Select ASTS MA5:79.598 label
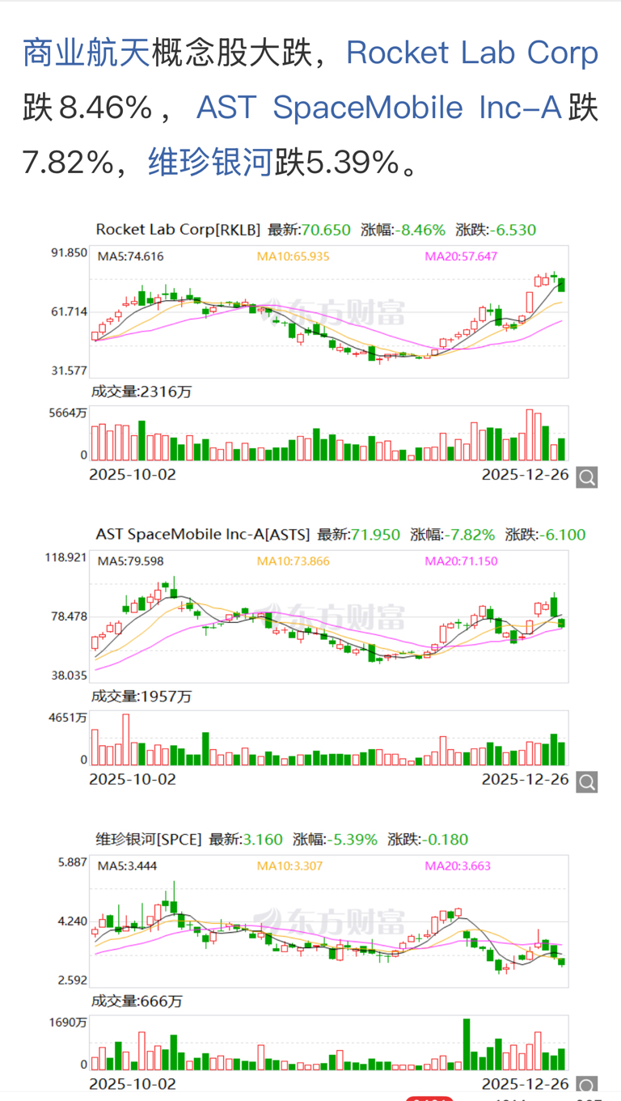This screenshot has height=1101, width=621. point(131,561)
